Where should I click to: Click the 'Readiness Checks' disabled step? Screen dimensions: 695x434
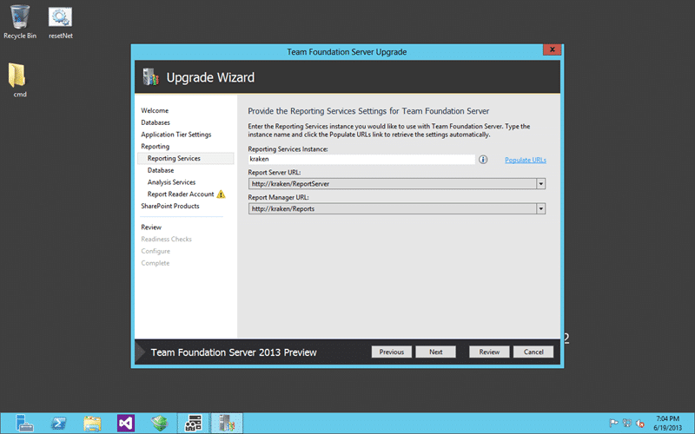166,239
